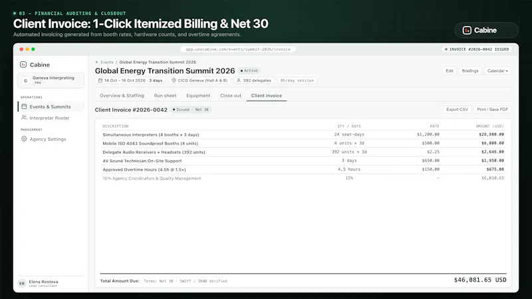532x299 pixels.
Task: Click the ER user avatar
Action: (22, 284)
